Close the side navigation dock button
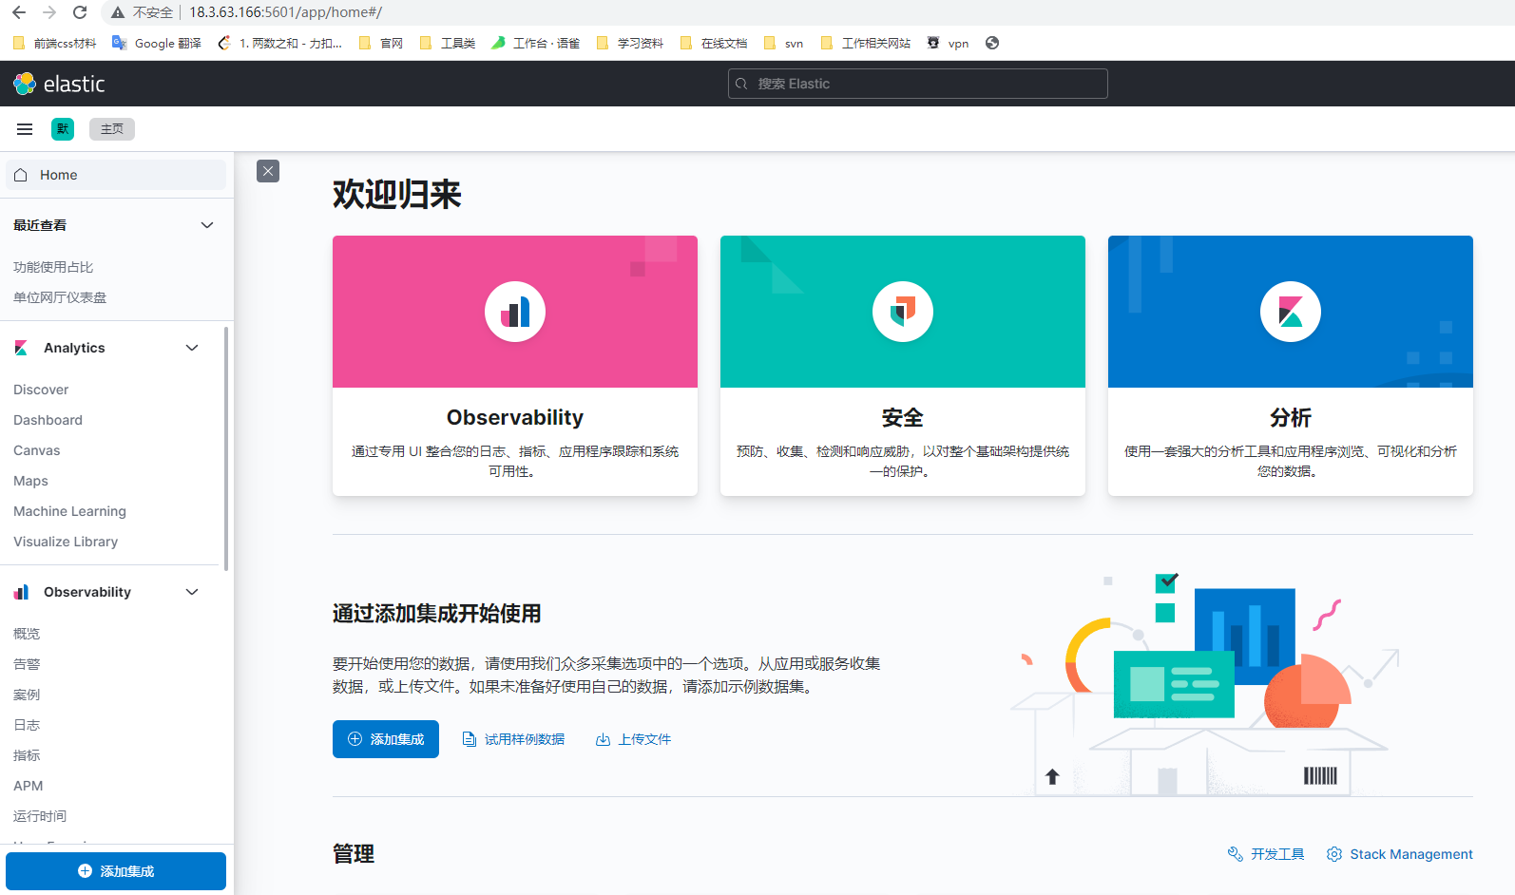Screen dimensions: 1515x895 [x=268, y=171]
